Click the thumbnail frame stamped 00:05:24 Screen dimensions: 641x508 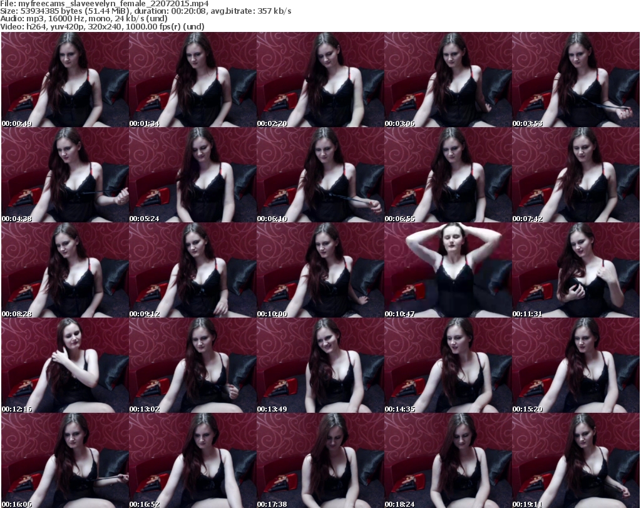tap(193, 175)
